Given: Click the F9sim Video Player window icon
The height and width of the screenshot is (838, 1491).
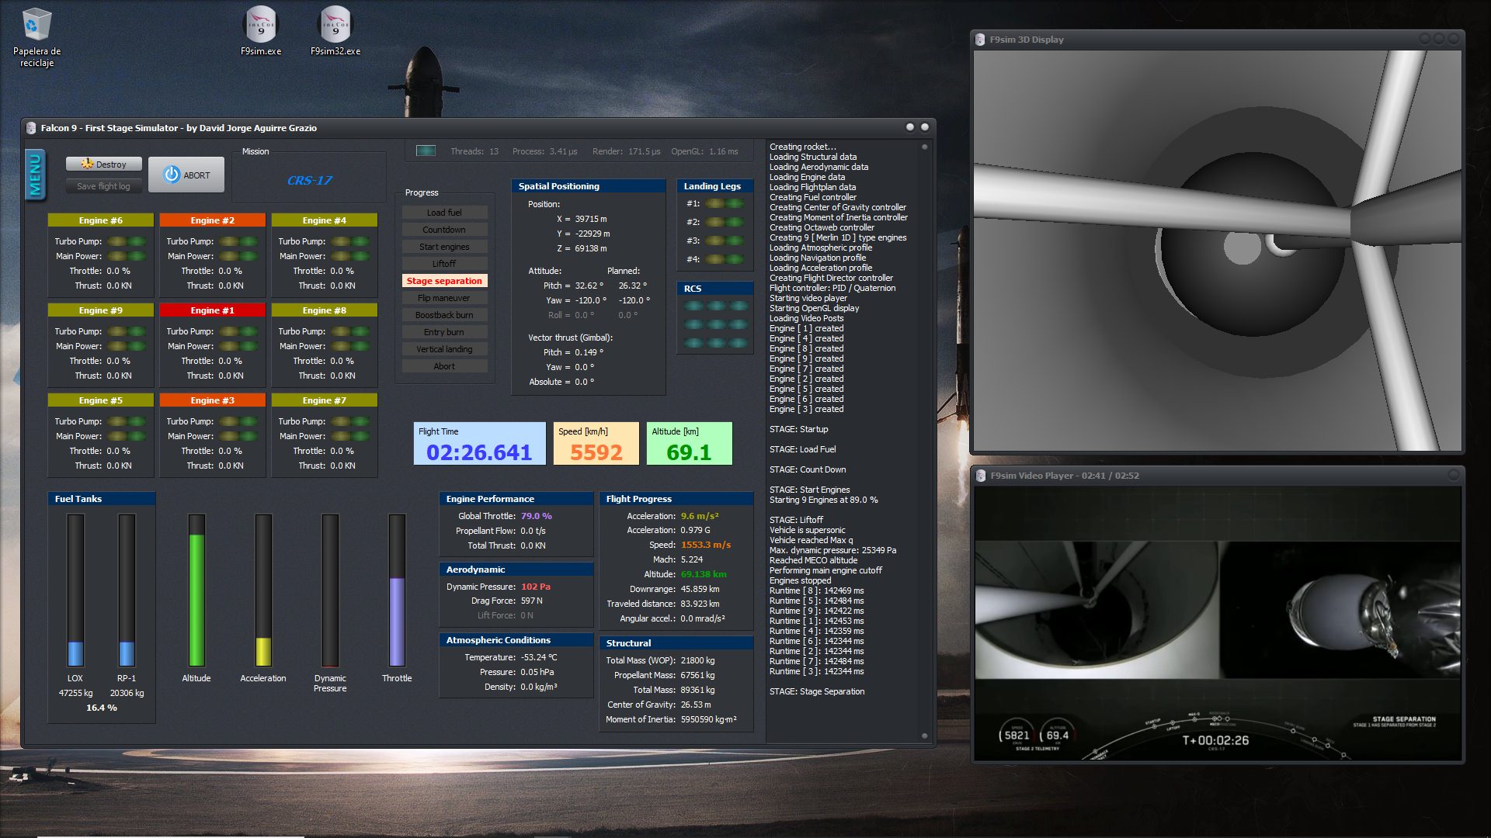Looking at the screenshot, I should [980, 476].
